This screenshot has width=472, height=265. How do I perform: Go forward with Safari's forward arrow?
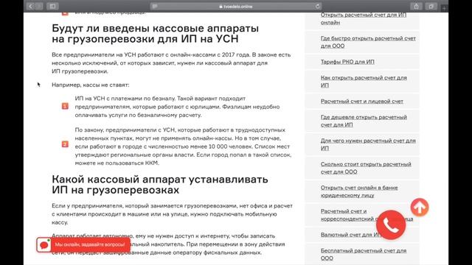[x=39, y=7]
